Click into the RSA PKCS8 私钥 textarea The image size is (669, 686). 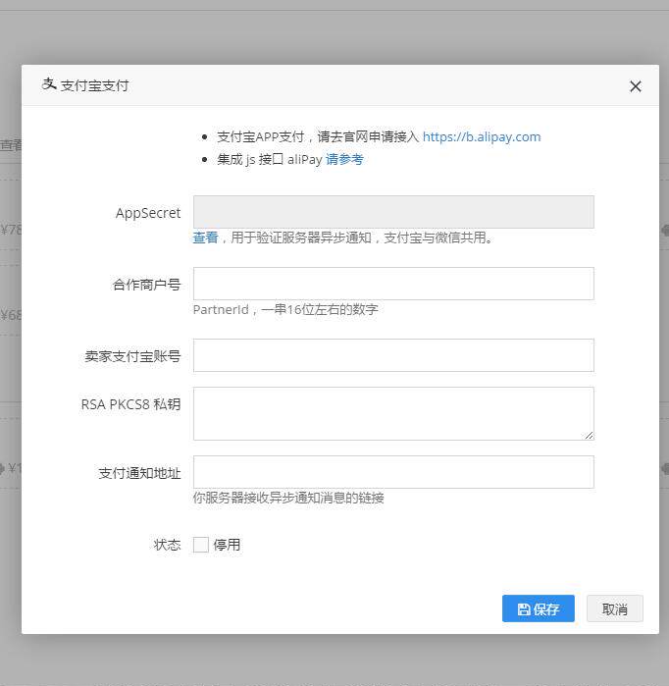393,413
